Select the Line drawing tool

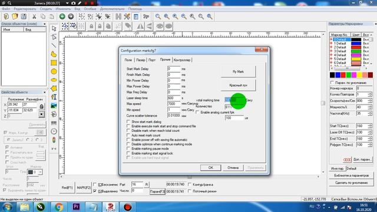(54, 45)
